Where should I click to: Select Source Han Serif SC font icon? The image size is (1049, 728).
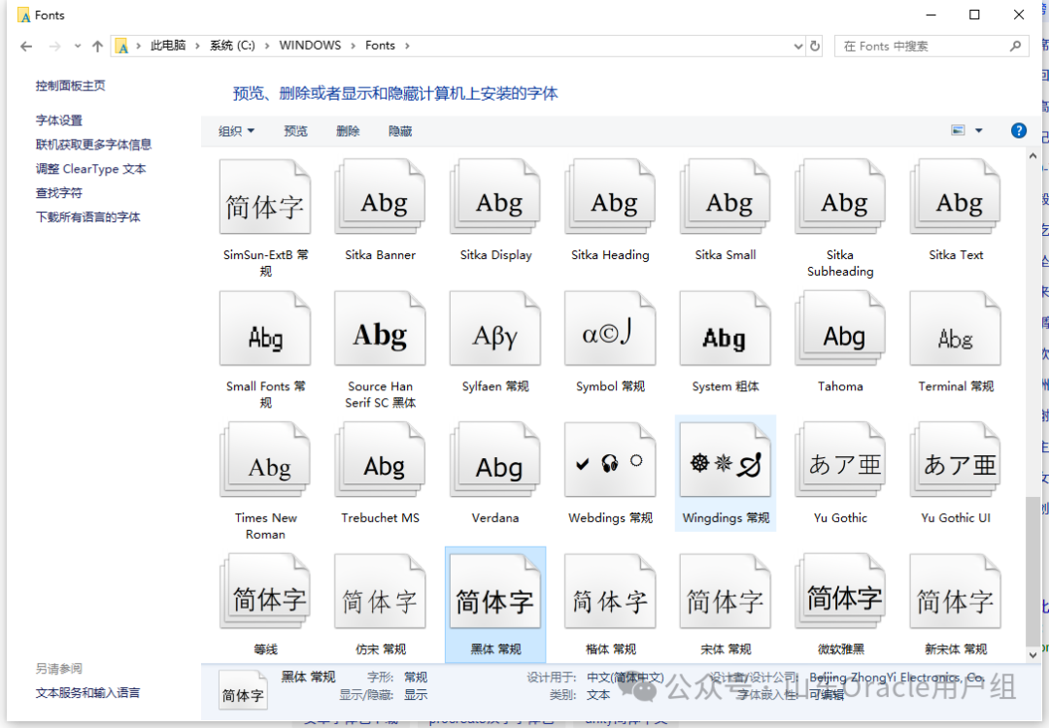[380, 328]
